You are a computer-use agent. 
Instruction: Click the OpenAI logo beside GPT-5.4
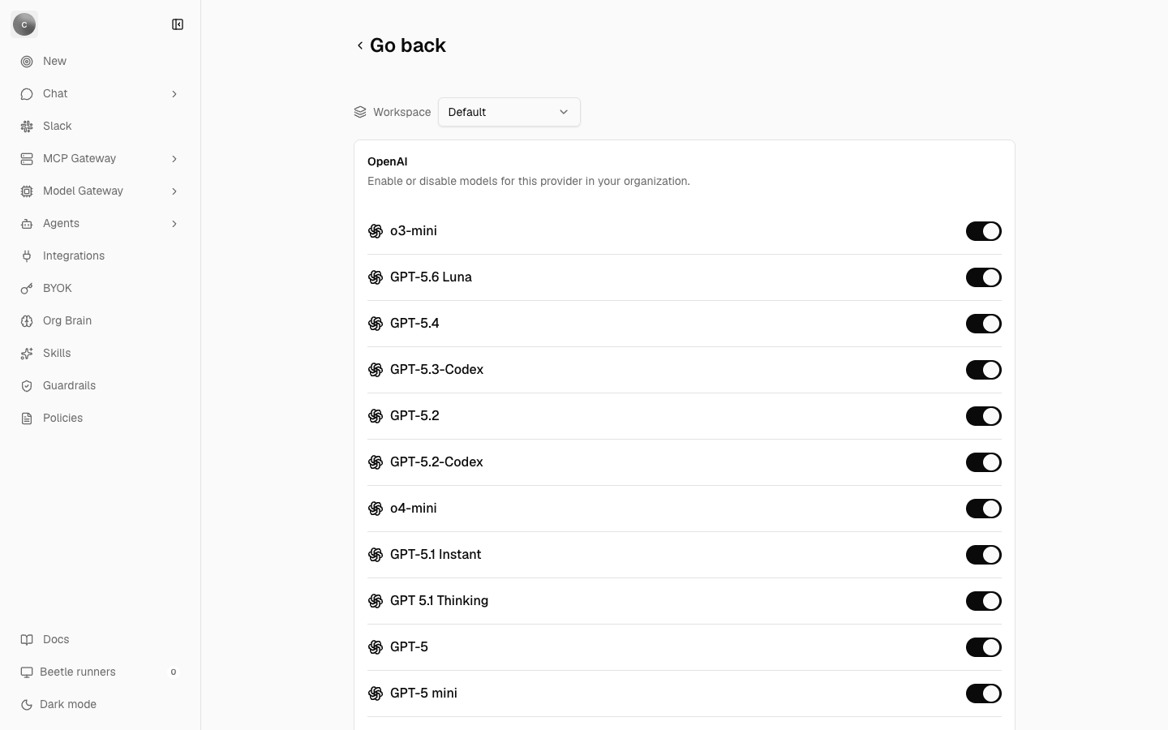(376, 324)
